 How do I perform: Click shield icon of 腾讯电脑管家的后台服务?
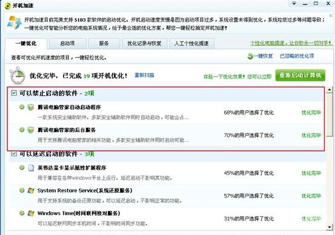[x=31, y=130]
